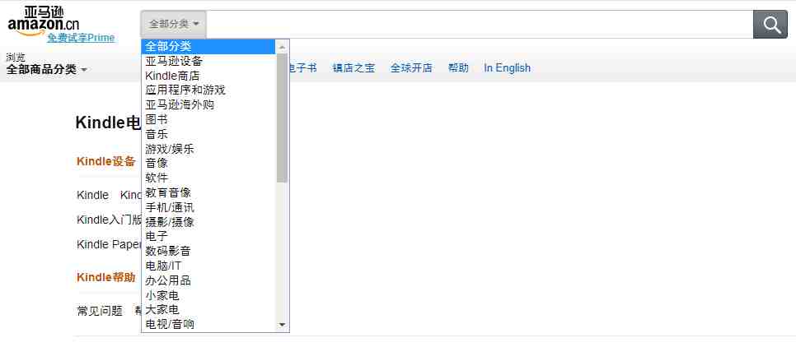The image size is (796, 347).
Task: Click the magnifier search button
Action: click(770, 25)
